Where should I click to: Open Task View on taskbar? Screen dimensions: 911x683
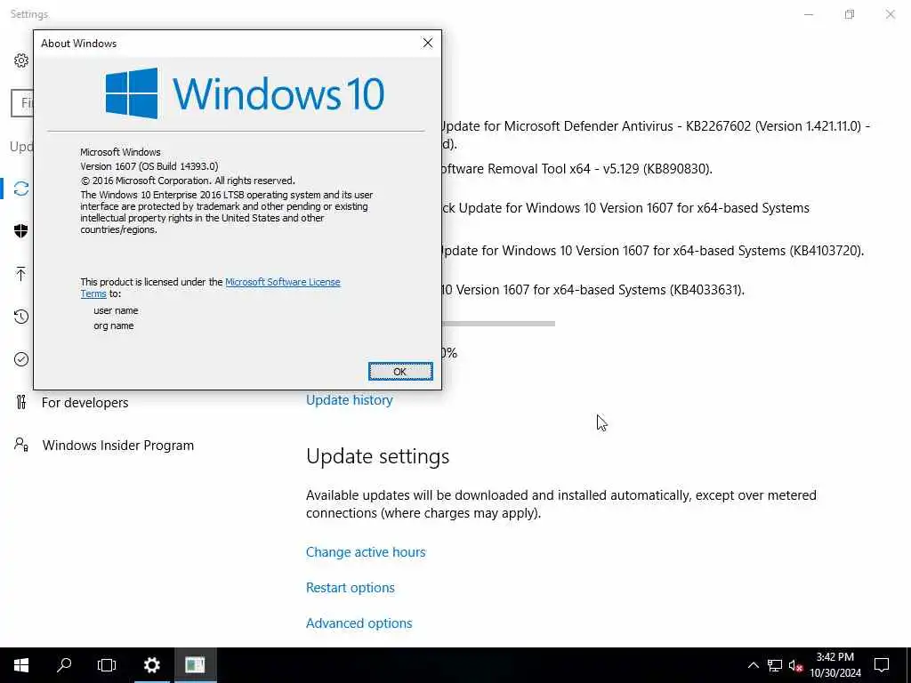click(107, 665)
